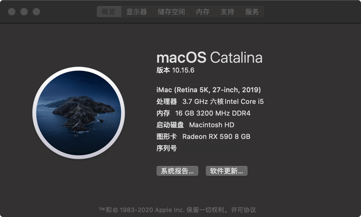Click the 软件更新... button
This screenshot has width=361, height=217.
point(226,171)
